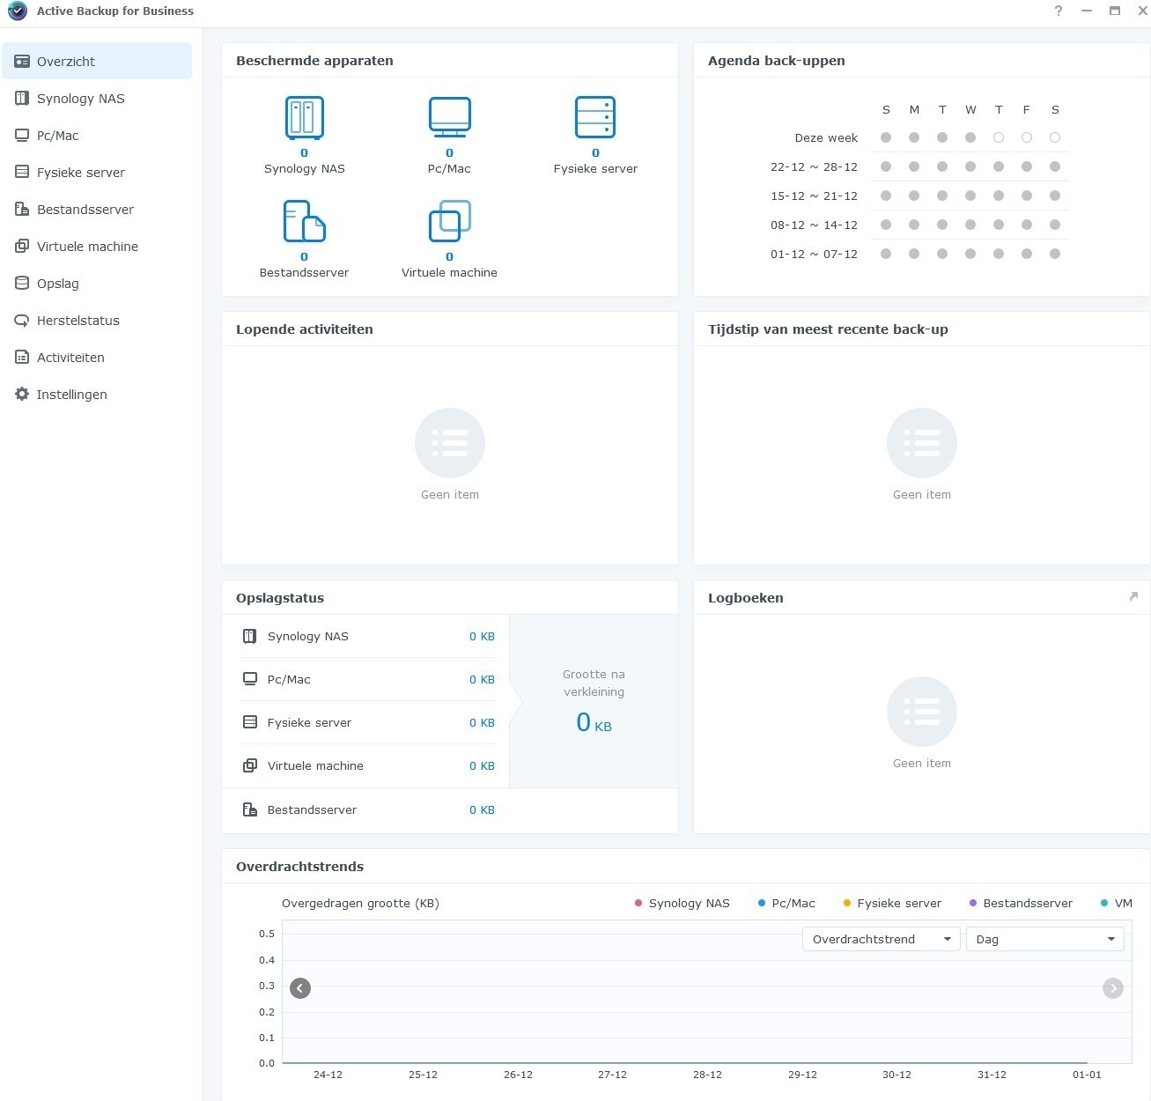Open Opslag in the sidebar
The image size is (1151, 1101).
point(97,284)
